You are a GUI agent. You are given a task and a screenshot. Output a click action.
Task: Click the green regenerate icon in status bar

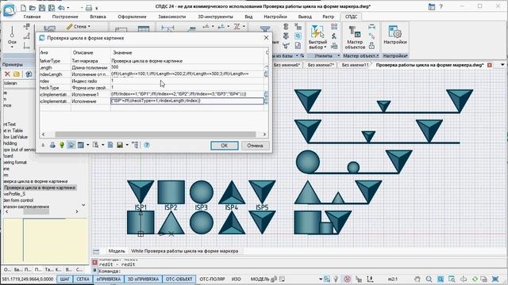pyautogui.click(x=475, y=279)
